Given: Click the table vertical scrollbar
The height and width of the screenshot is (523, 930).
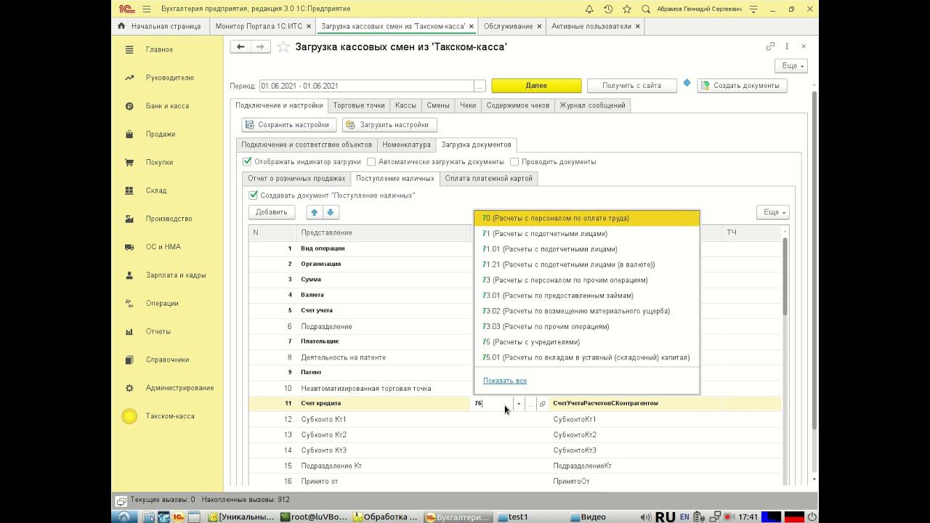Looking at the screenshot, I should (x=785, y=276).
